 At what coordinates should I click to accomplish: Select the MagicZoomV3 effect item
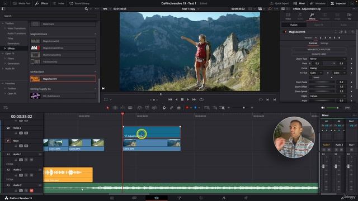(x=63, y=79)
